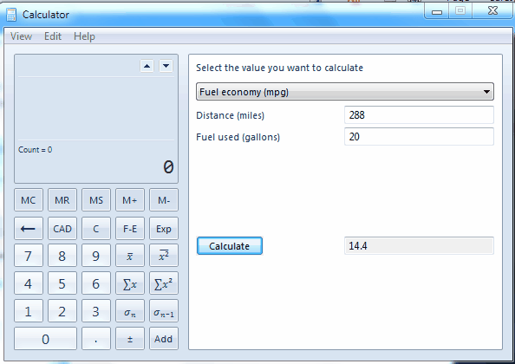Open the Fuel economy (mpg) dropdown
Image resolution: width=515 pixels, height=364 pixels.
point(345,92)
